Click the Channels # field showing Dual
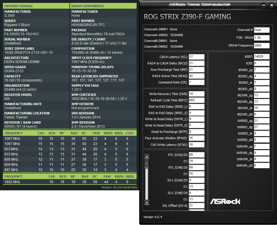The image size is (277, 225). click(x=262, y=30)
